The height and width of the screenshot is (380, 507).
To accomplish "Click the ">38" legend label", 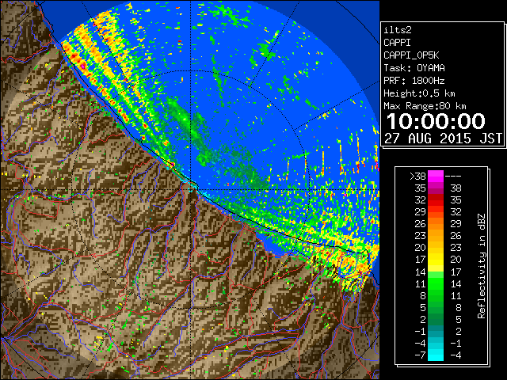I will [x=417, y=177].
